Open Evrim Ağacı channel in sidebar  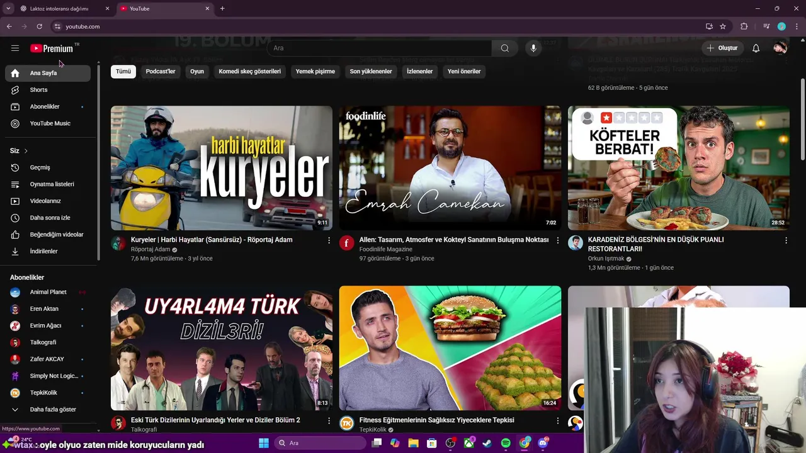tap(48, 325)
